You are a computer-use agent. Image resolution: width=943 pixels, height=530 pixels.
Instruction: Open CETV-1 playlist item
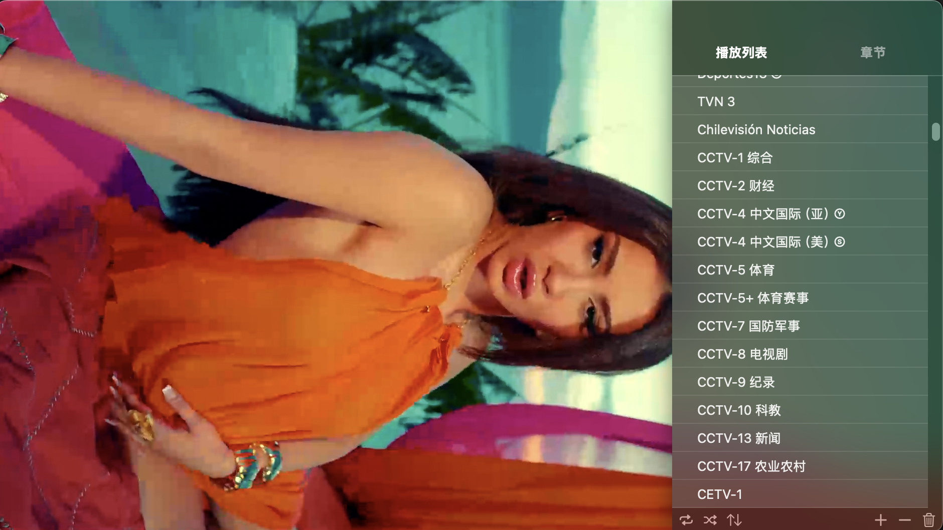pos(800,494)
